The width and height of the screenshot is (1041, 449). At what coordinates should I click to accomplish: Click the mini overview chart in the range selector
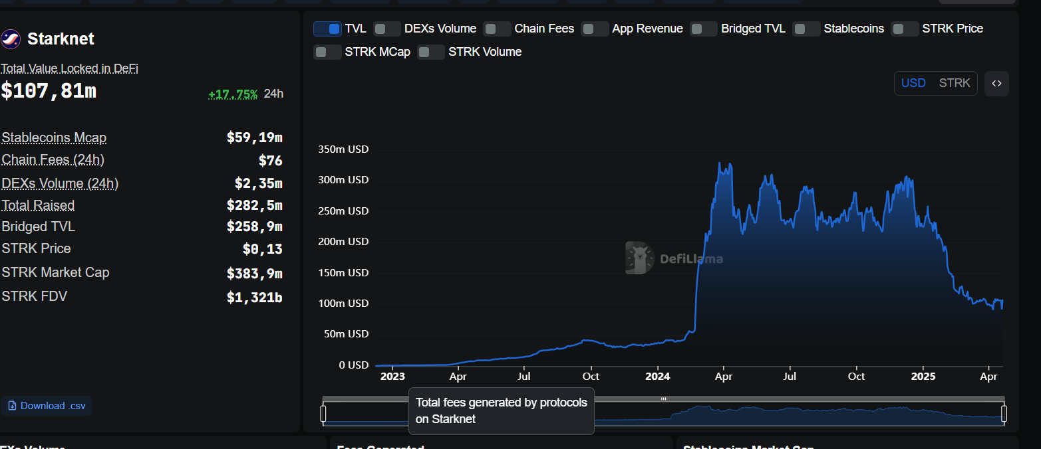[x=663, y=414]
